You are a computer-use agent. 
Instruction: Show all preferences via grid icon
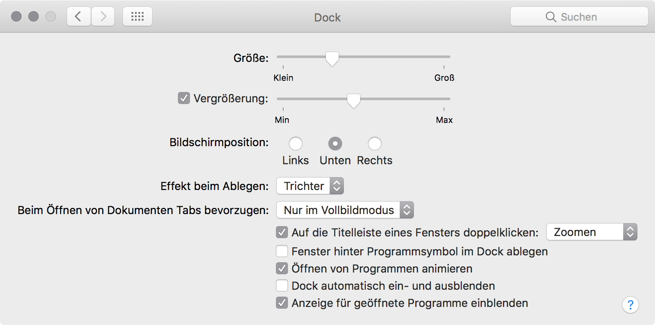tap(138, 17)
